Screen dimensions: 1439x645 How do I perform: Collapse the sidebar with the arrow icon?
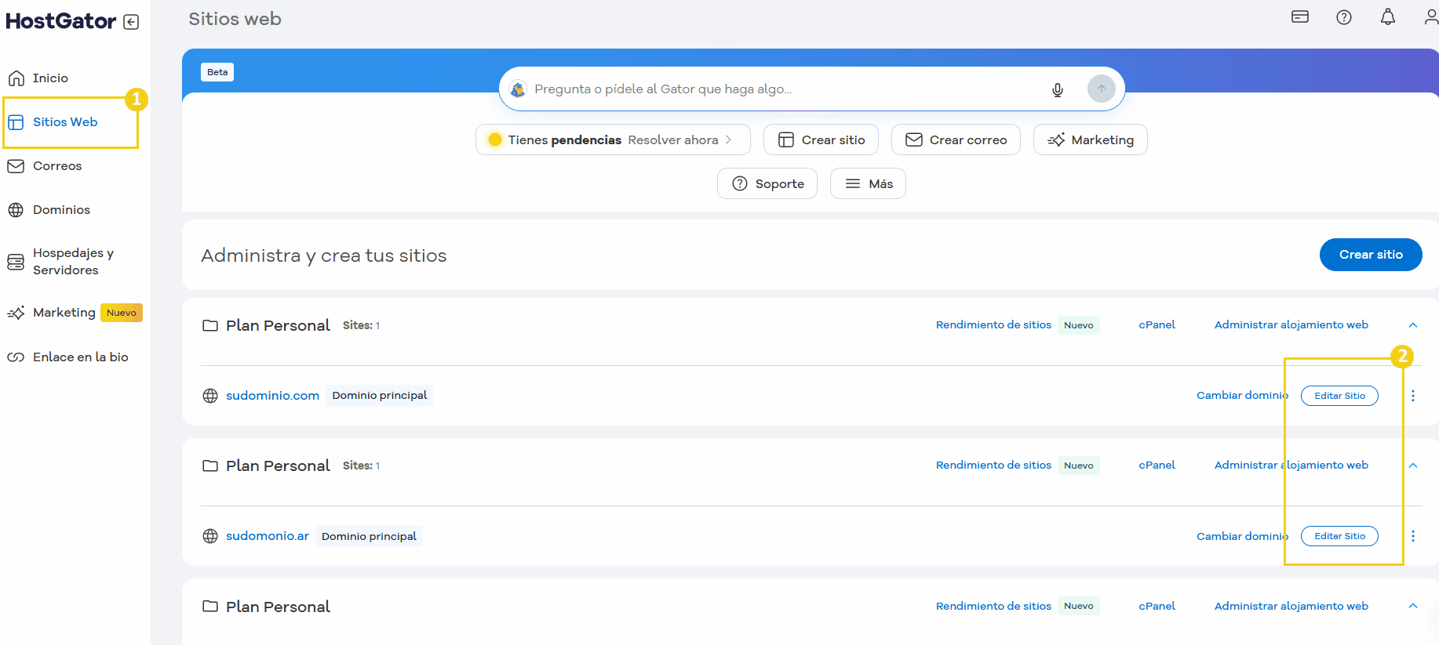point(131,22)
